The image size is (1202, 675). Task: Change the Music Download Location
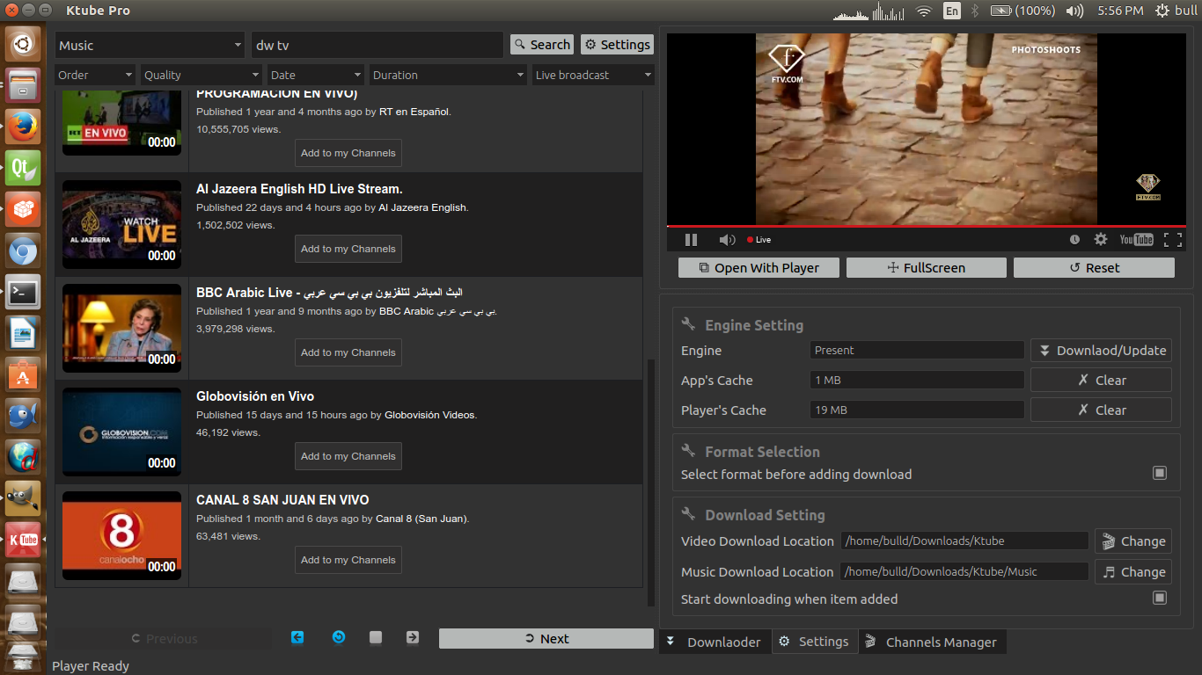[x=1133, y=571]
